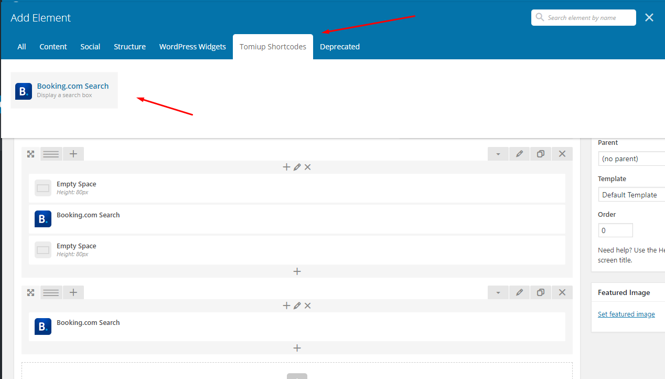The width and height of the screenshot is (665, 379).
Task: Click the lower Empty Space element icon
Action: coord(43,250)
